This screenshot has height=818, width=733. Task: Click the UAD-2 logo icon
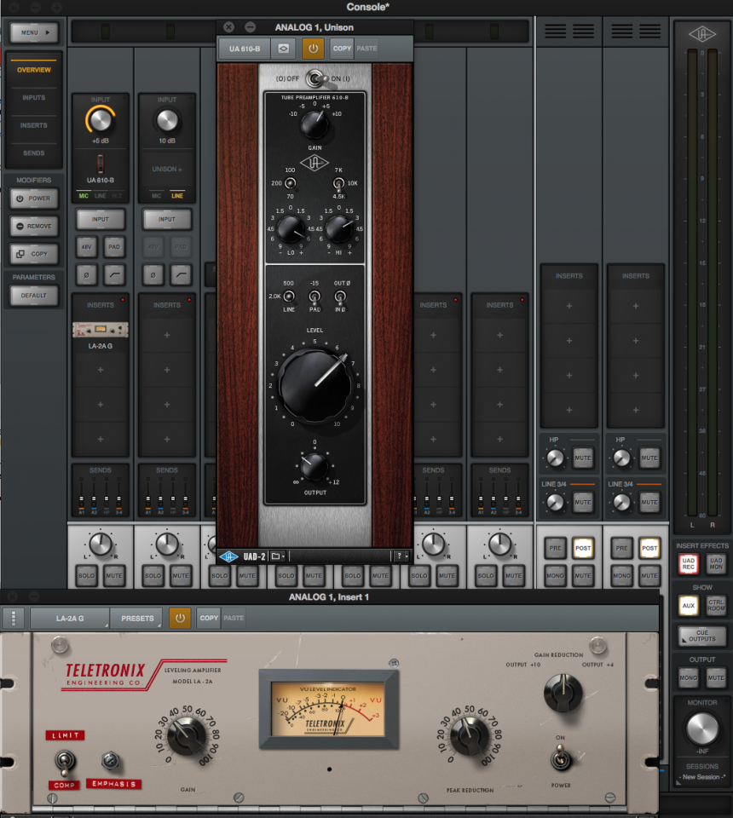228,556
